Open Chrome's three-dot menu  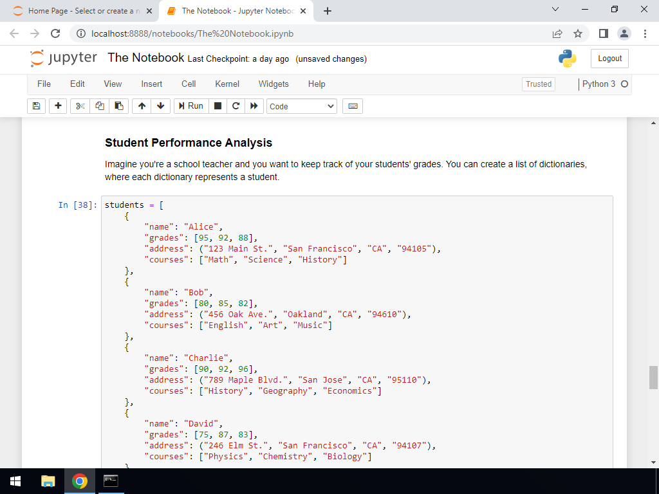[645, 35]
